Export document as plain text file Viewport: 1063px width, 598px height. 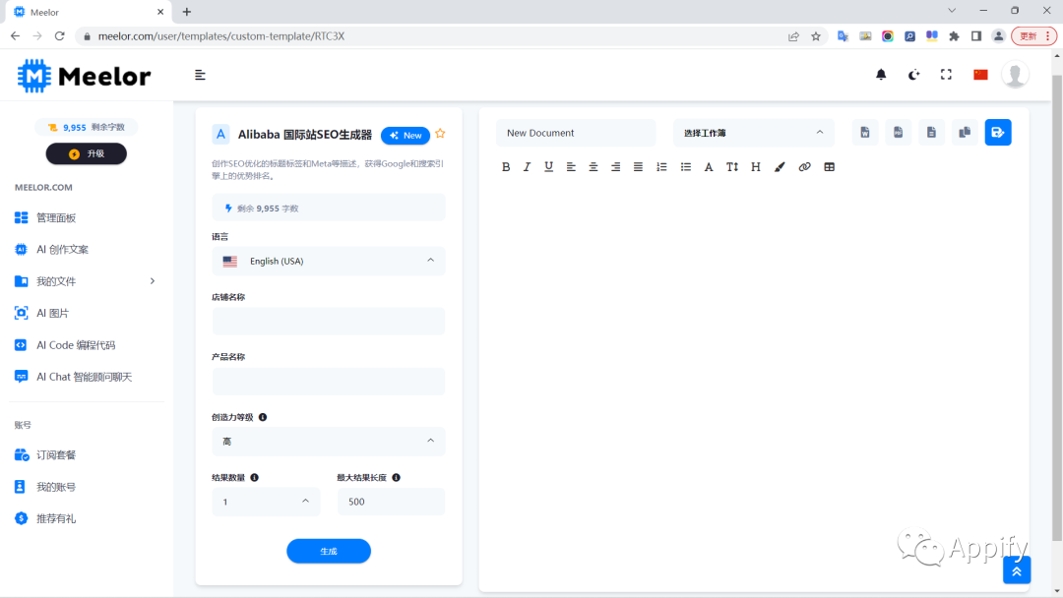(x=931, y=133)
